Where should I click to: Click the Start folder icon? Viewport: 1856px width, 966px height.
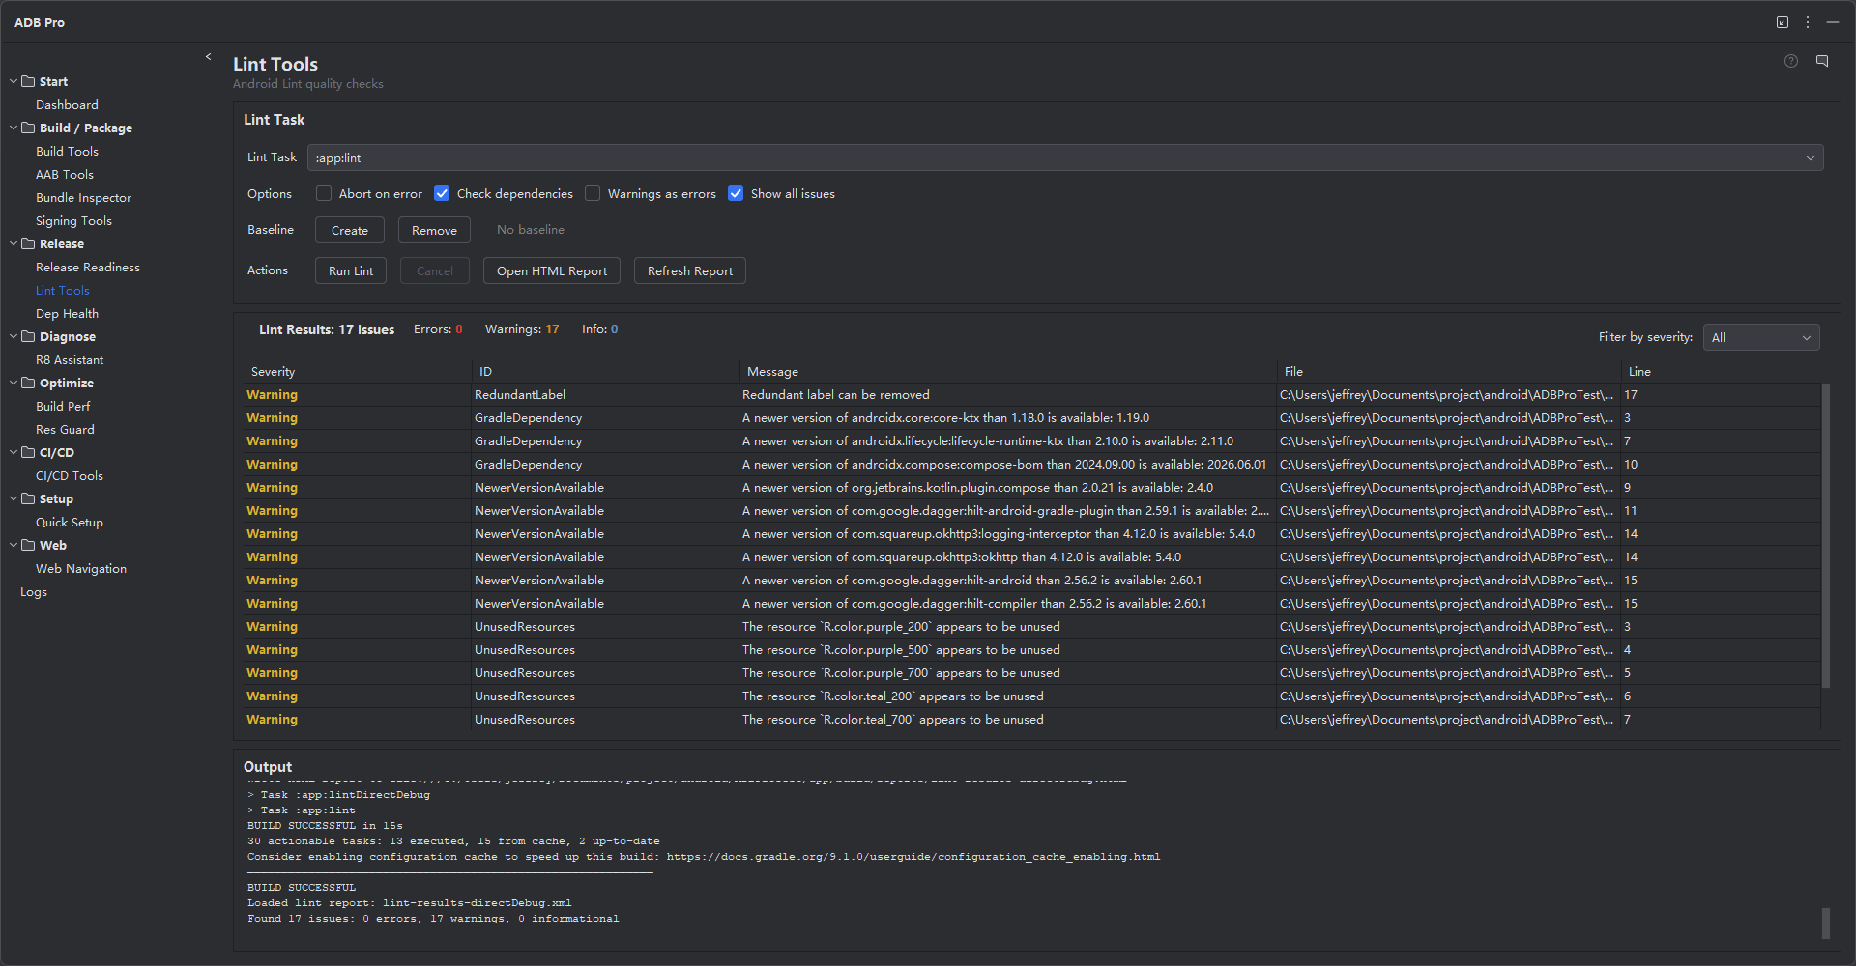coord(29,81)
